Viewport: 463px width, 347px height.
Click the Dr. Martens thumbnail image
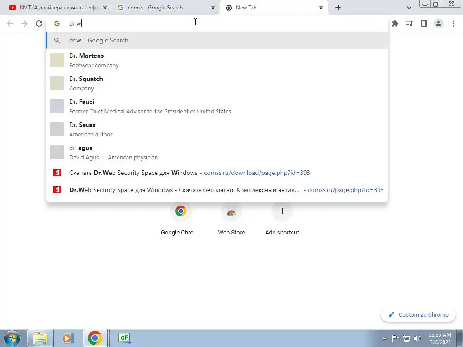57,60
